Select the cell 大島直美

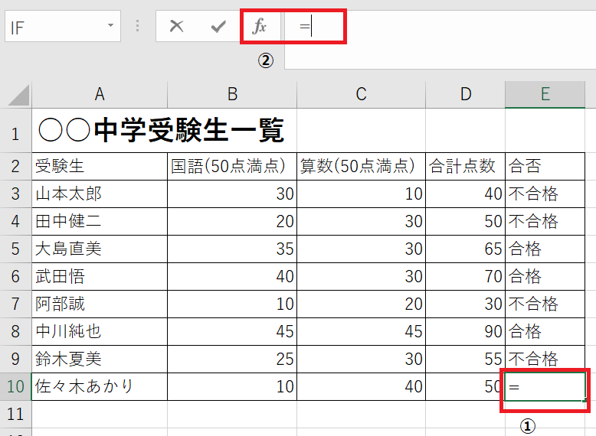click(100, 249)
